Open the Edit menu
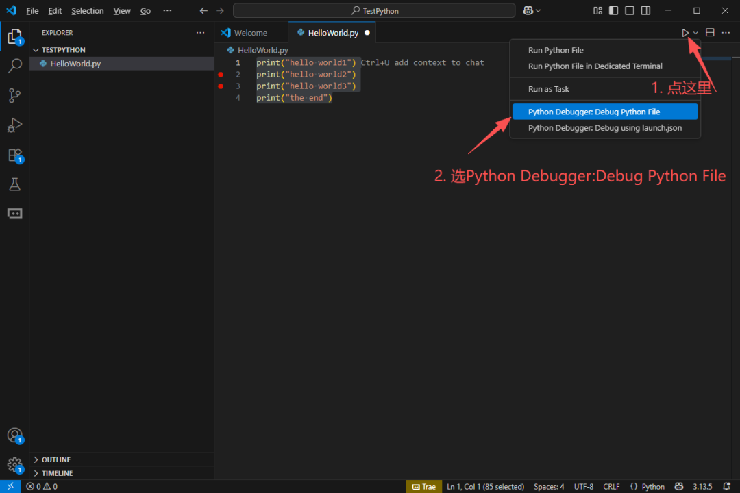740x493 pixels. [x=55, y=10]
